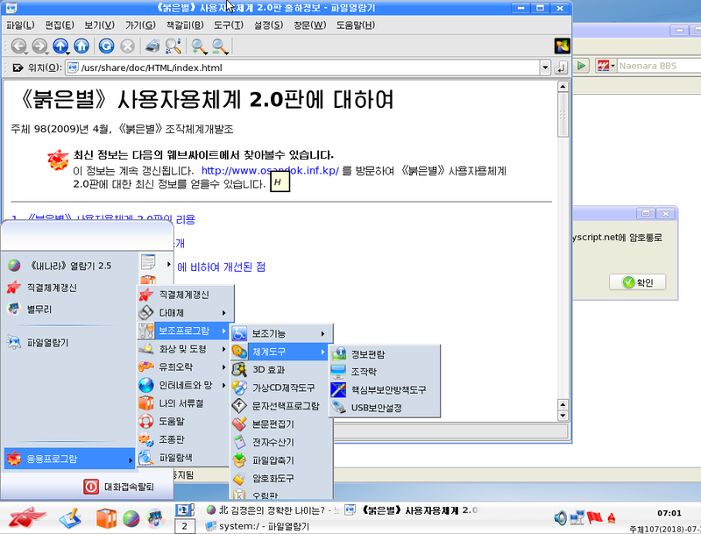Image resolution: width=701 pixels, height=534 pixels.
Task: Expand 유희오락 games submenu
Action: click(185, 367)
